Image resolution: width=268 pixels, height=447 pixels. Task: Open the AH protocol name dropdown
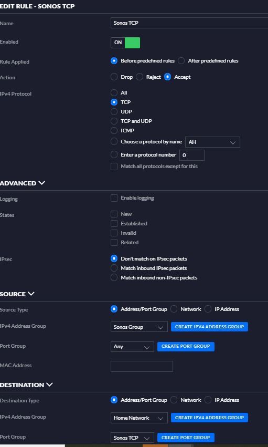[212, 142]
